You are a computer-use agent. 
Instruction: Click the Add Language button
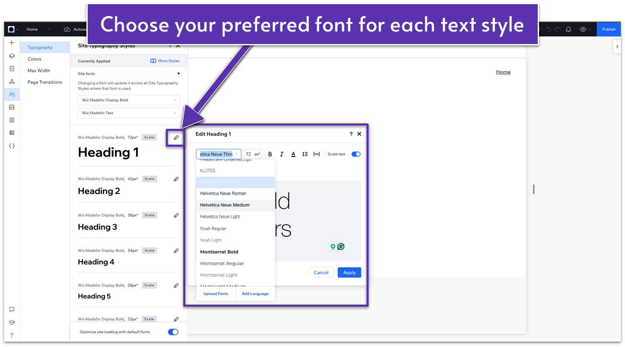click(x=255, y=294)
